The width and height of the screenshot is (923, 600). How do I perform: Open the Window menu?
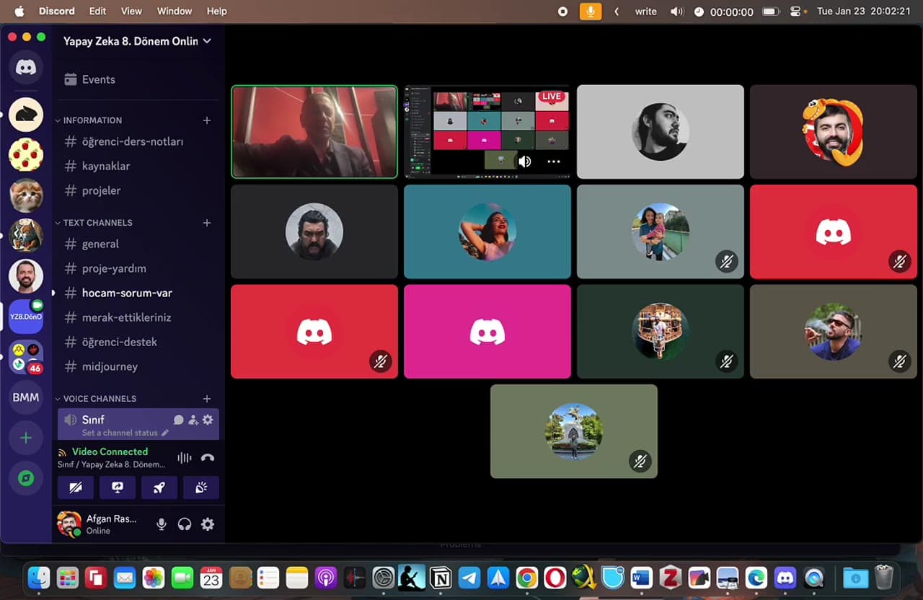pyautogui.click(x=175, y=12)
